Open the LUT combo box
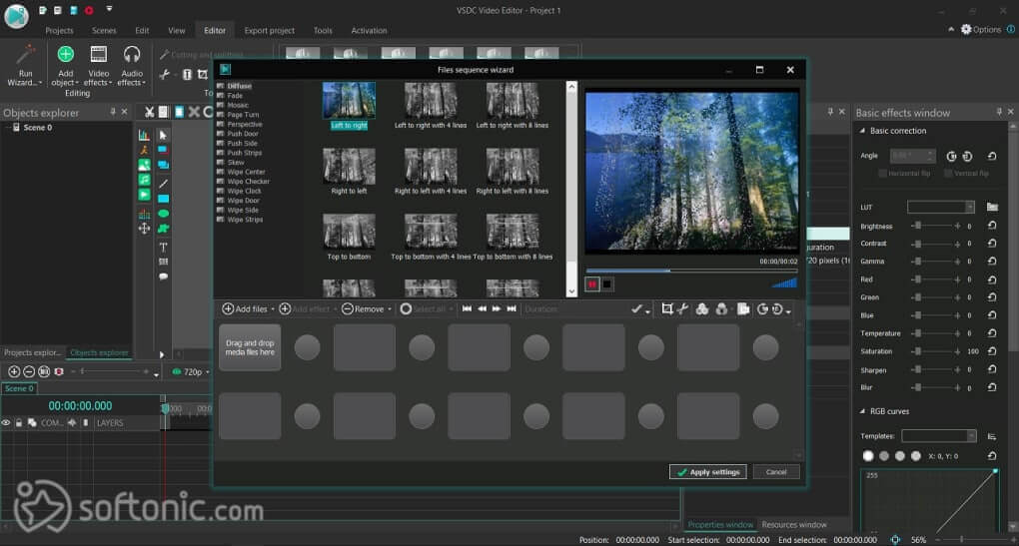Screen dimensions: 1019x546 click(941, 207)
